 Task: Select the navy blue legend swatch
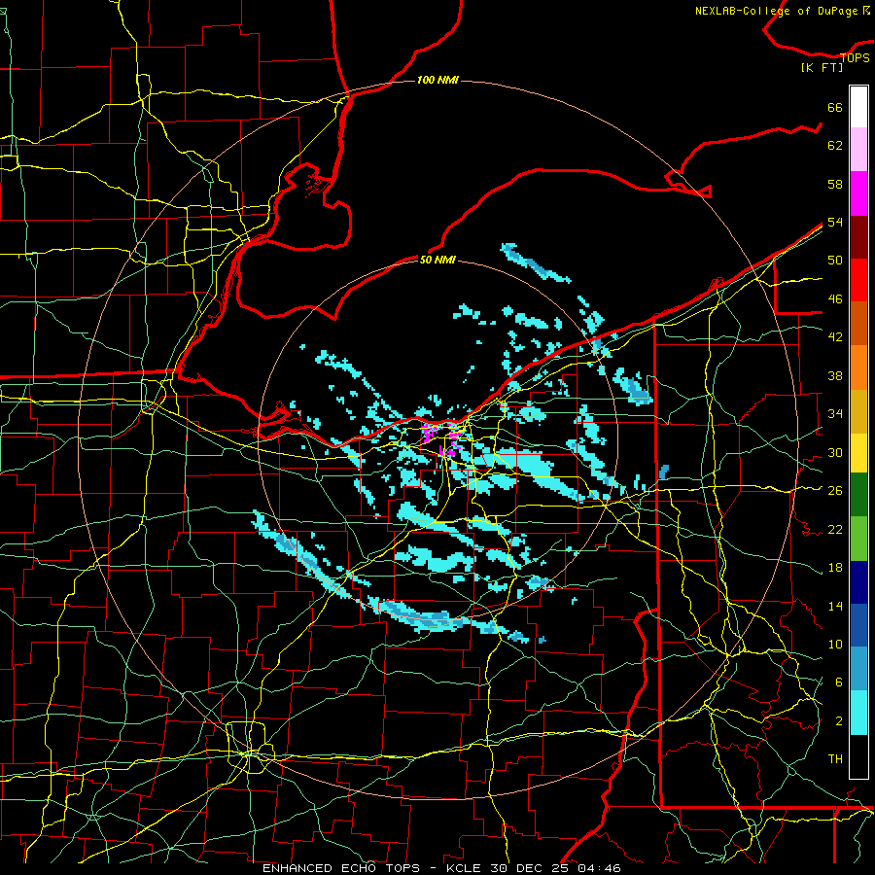click(x=858, y=582)
